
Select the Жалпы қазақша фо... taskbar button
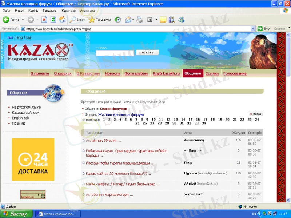(x=58, y=214)
